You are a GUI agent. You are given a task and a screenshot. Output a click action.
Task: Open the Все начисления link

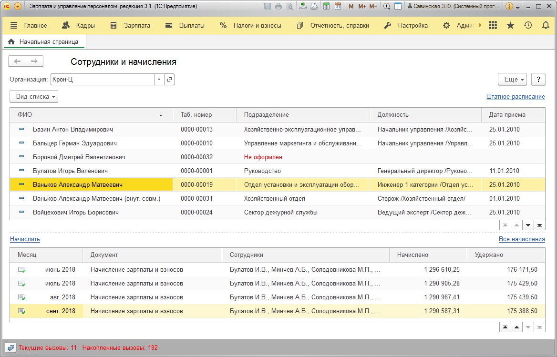point(522,239)
